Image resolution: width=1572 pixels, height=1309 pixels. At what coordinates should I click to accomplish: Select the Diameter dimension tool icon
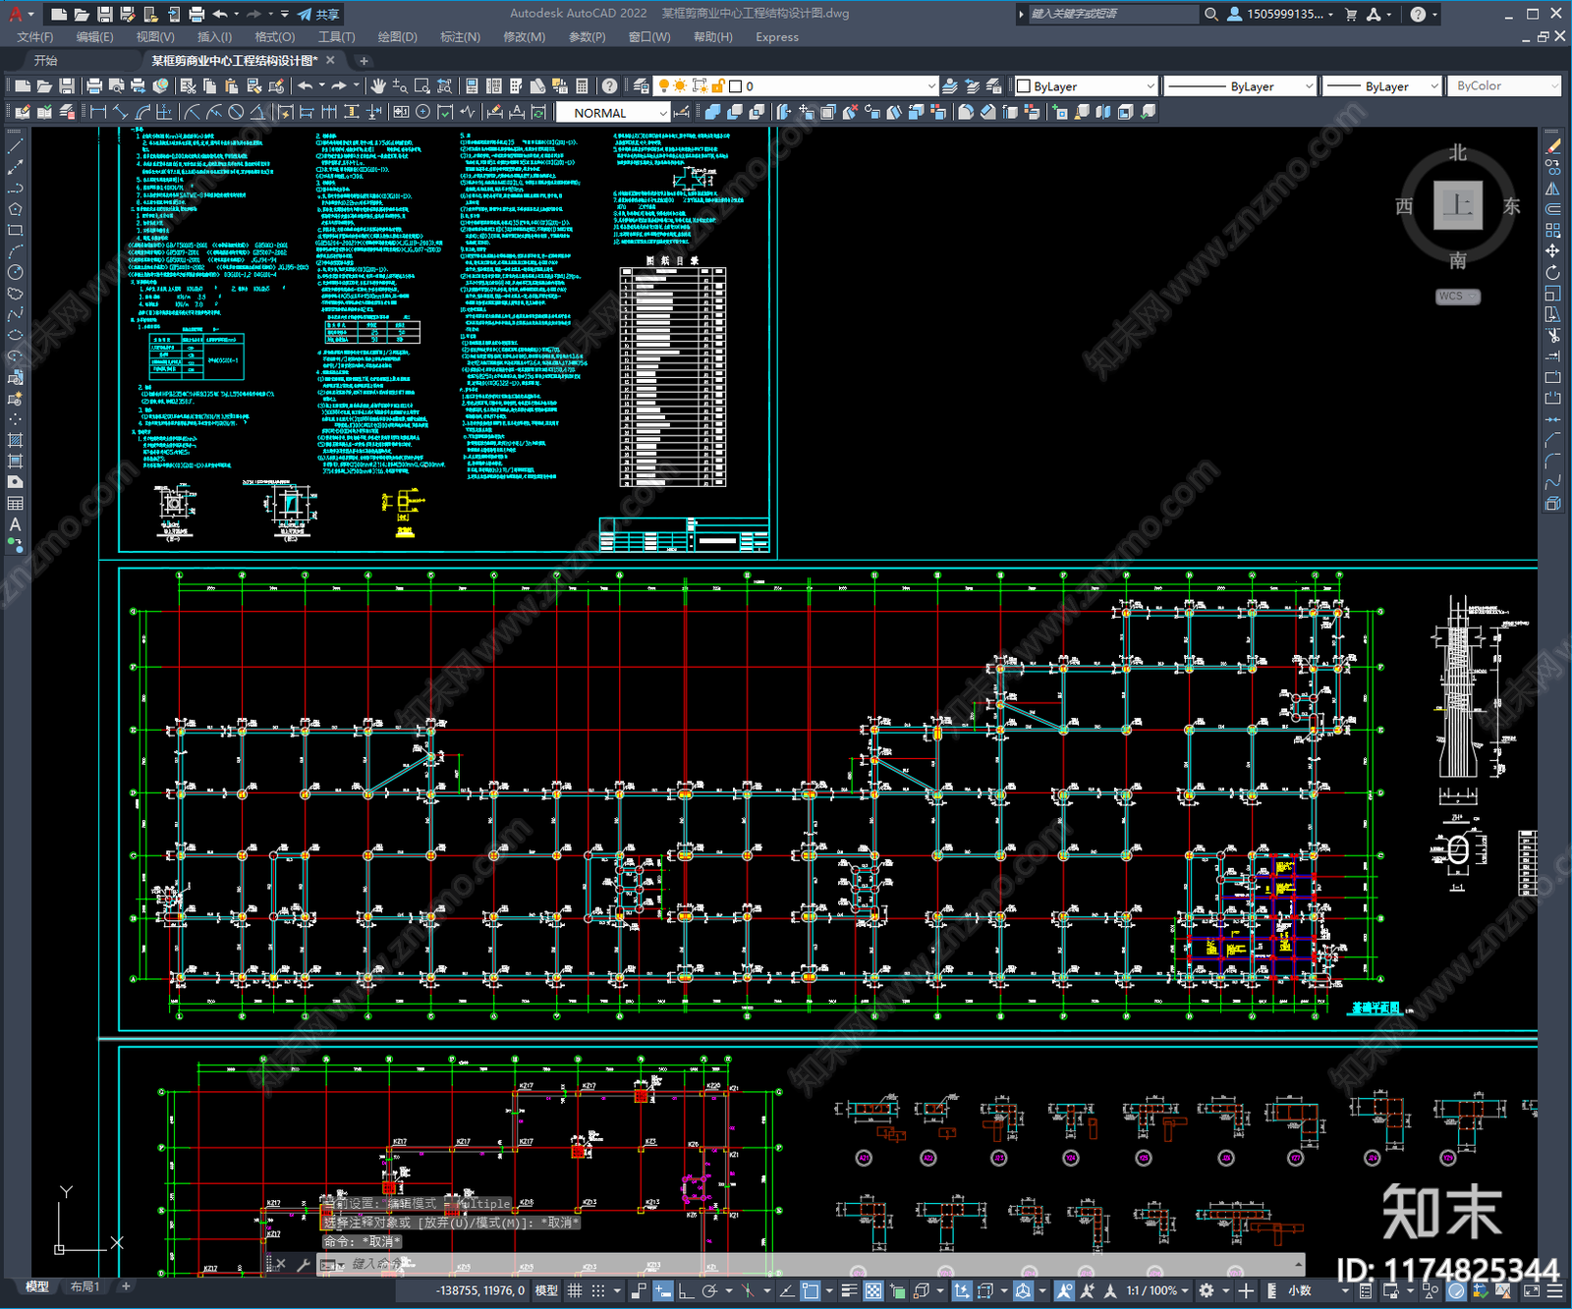point(236,112)
